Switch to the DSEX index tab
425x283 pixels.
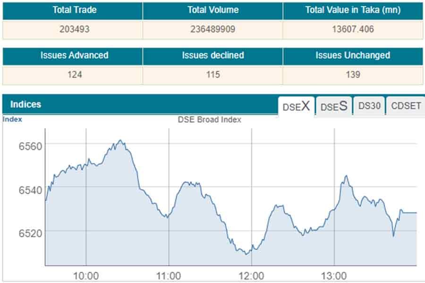(x=296, y=106)
